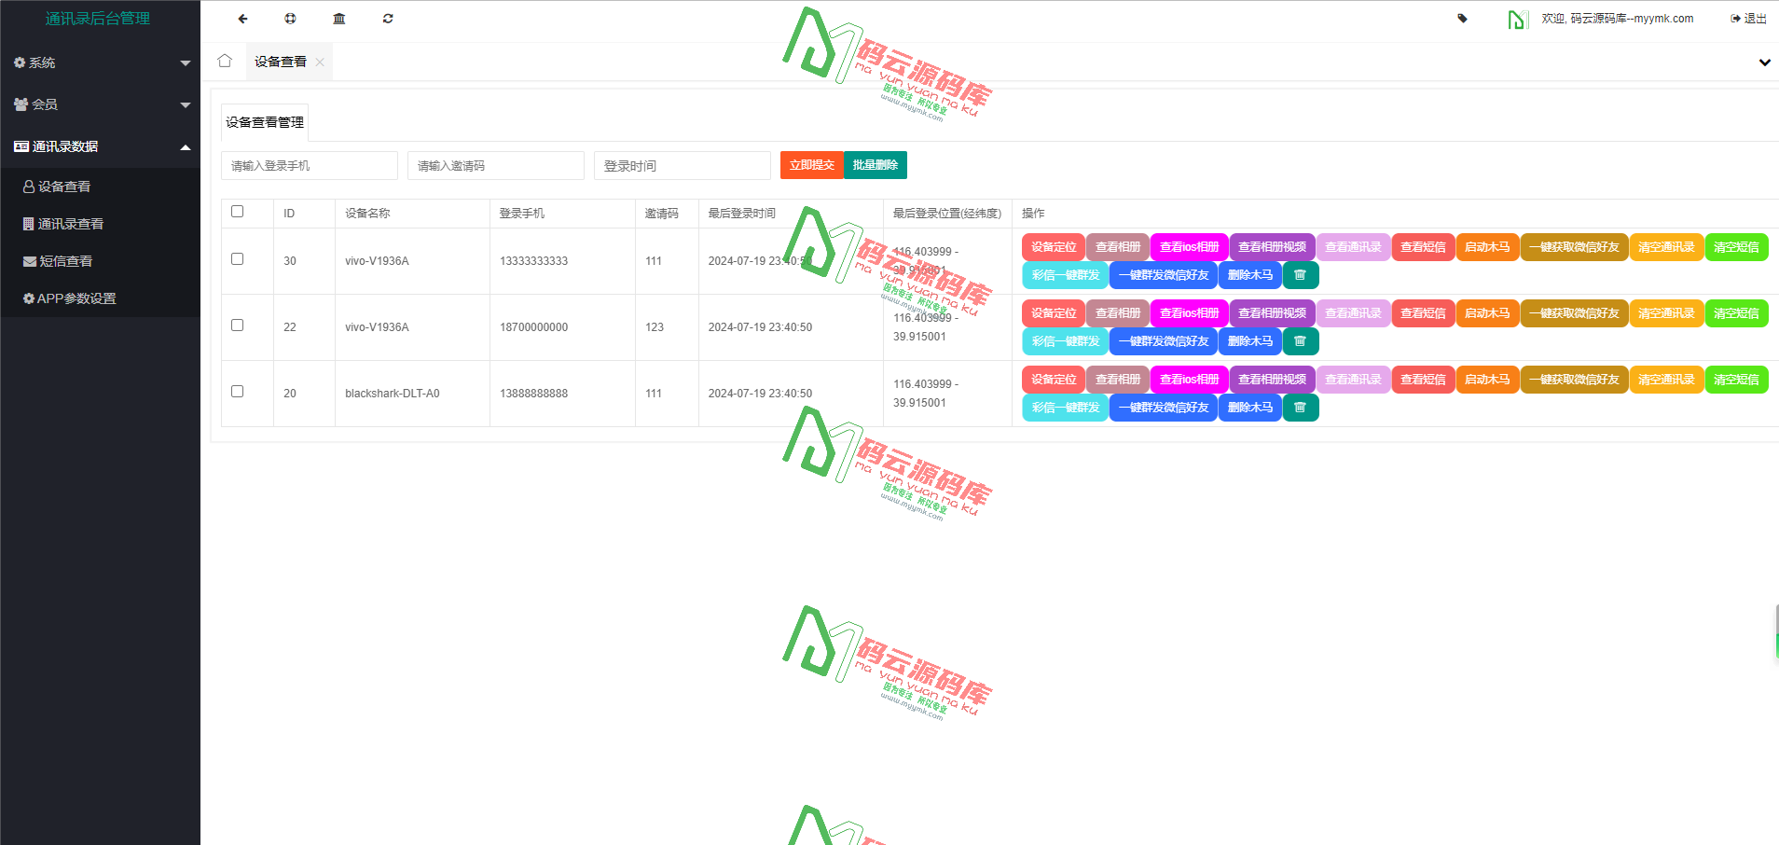Click the back arrow navigation icon

click(x=242, y=19)
